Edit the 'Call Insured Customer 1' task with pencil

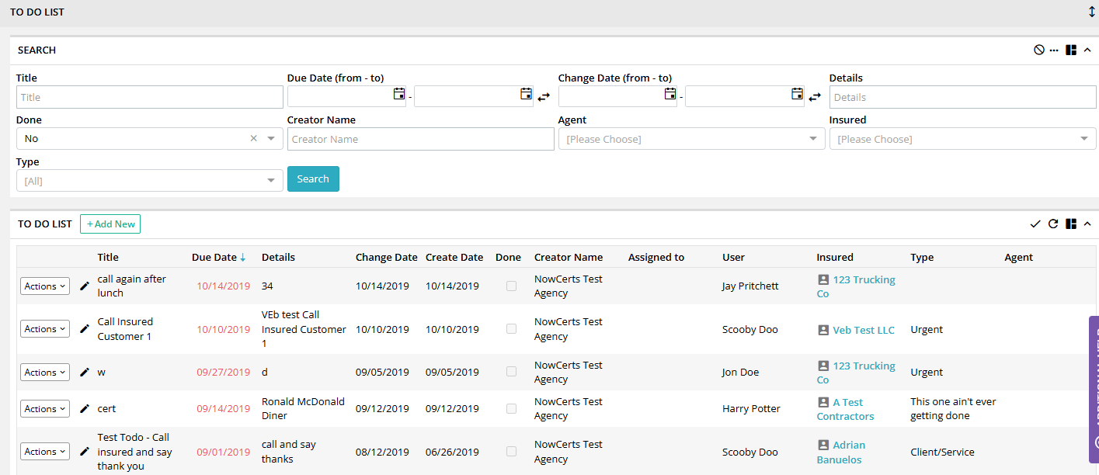click(85, 329)
